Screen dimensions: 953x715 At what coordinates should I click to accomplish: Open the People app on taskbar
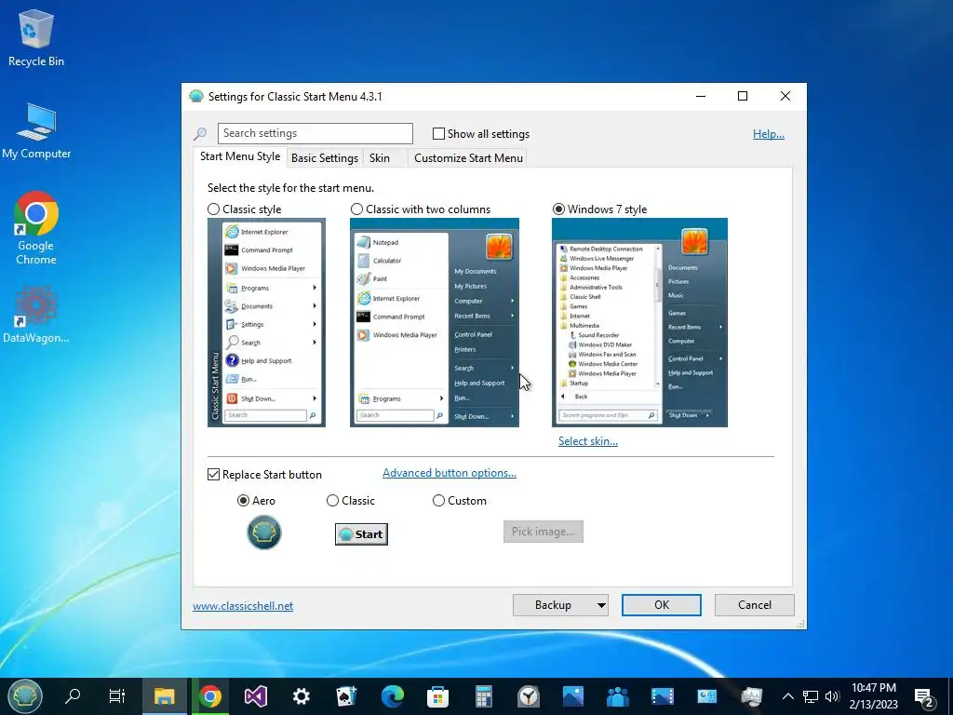tap(618, 696)
